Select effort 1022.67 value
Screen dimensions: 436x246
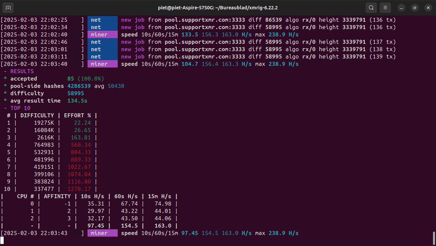(79, 167)
